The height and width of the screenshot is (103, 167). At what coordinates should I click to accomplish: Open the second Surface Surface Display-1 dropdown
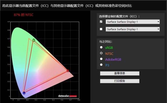[x=133, y=29]
